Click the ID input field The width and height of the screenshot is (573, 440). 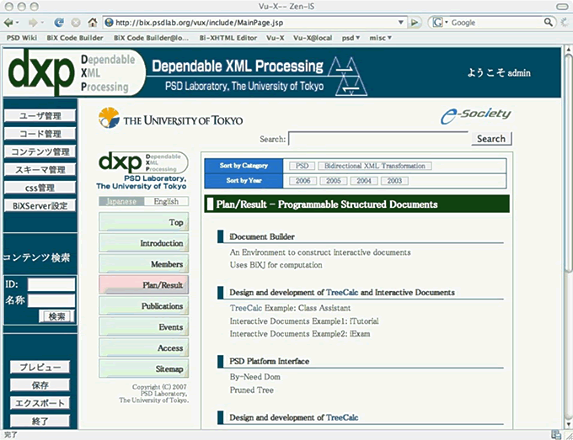[x=51, y=284]
